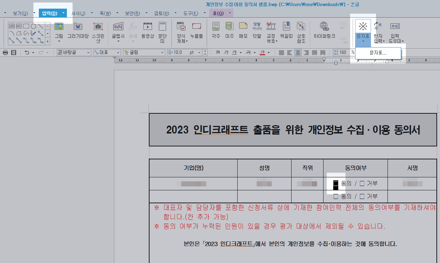Insert 덧말 ruby text
Viewport: 440px width, 263px height.
[x=257, y=31]
